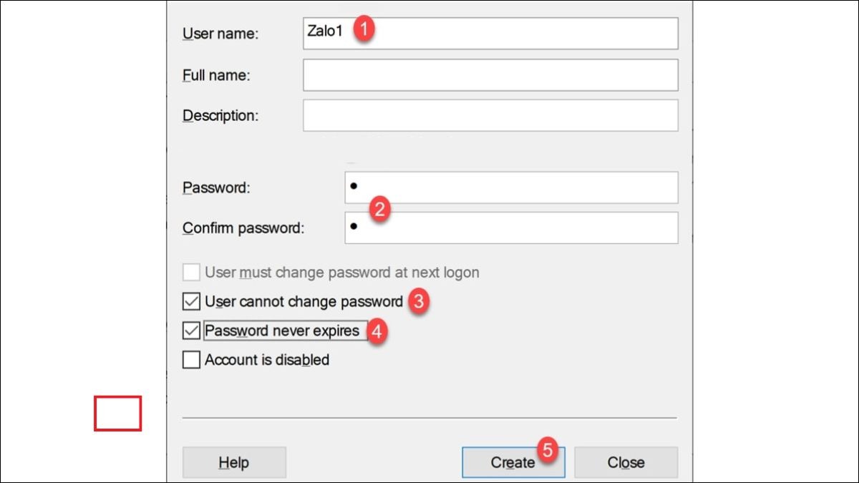Open Help for the new user dialog
This screenshot has height=483, width=859.
pos(234,462)
